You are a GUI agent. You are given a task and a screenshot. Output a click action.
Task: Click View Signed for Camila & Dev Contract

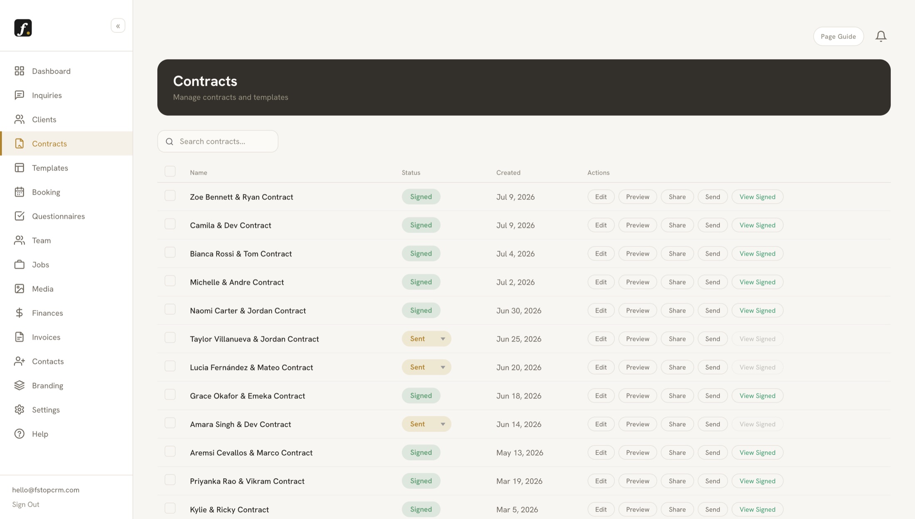point(757,225)
